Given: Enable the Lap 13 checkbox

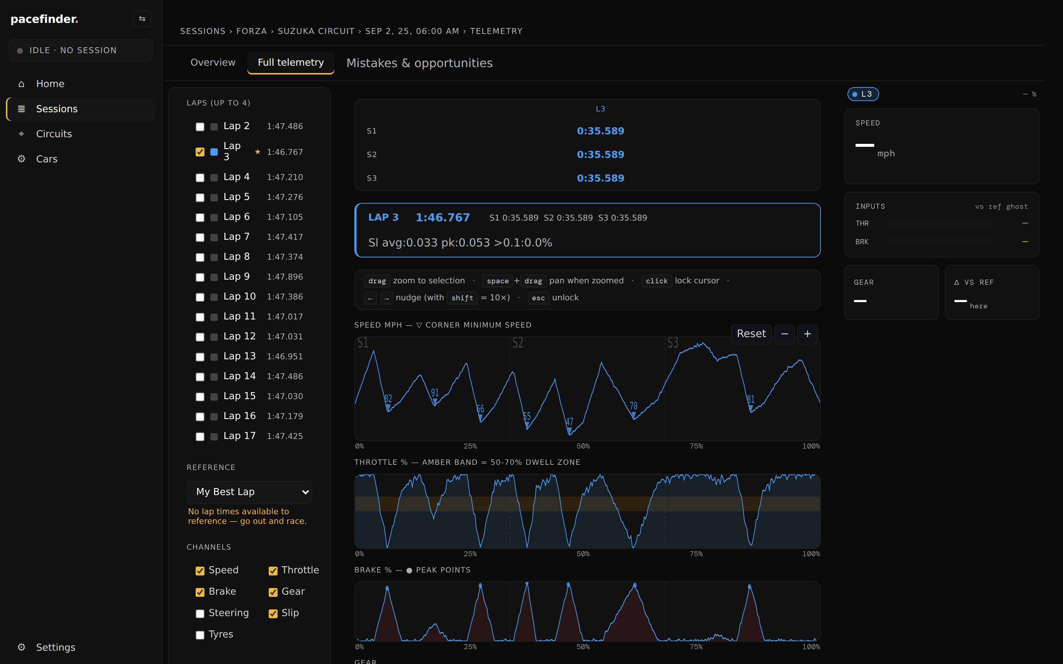Looking at the screenshot, I should [x=200, y=357].
